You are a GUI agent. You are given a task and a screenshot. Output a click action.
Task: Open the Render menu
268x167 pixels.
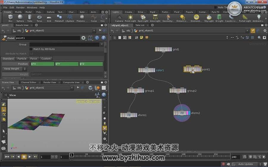[21, 7]
